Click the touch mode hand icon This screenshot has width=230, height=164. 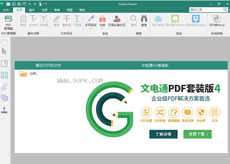[40, 4]
